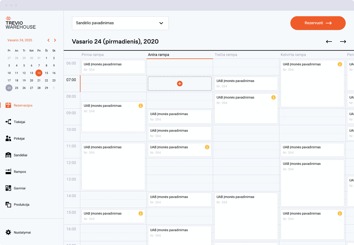Expand the Sandėlio pavadinimas dropdown
This screenshot has height=245, width=354.
(120, 23)
